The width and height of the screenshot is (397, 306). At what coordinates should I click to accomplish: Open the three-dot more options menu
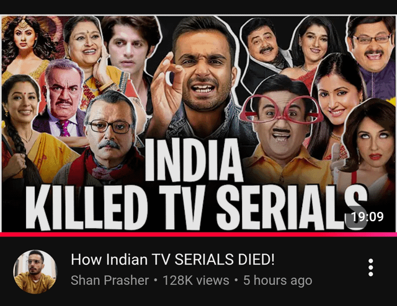point(371,268)
